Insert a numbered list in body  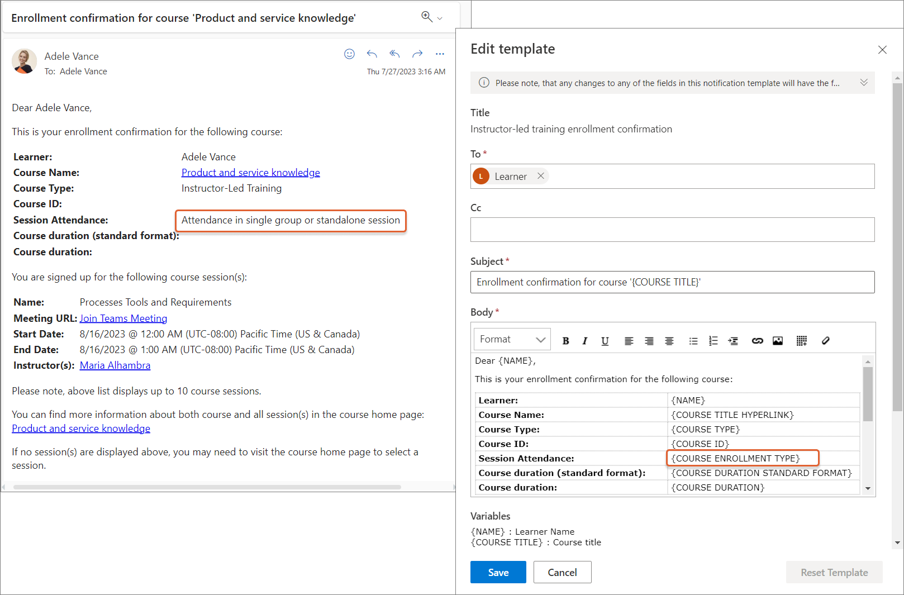click(x=713, y=341)
